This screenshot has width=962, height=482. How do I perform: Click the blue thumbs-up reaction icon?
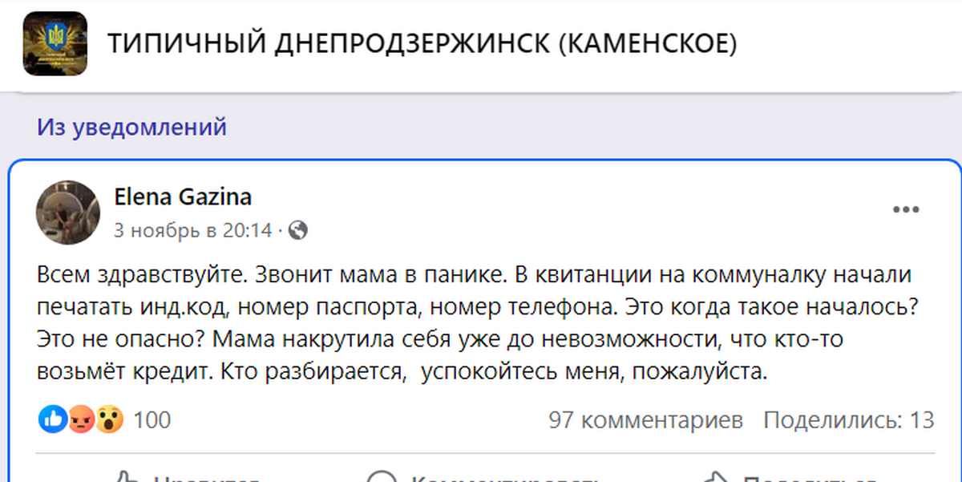pyautogui.click(x=53, y=419)
